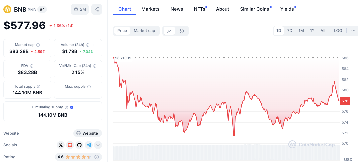Open the Markets tab
Viewport: 358px width, 162px height.
tap(150, 9)
